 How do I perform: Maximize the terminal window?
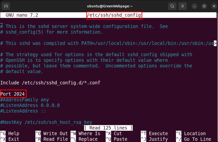coord(204,6)
